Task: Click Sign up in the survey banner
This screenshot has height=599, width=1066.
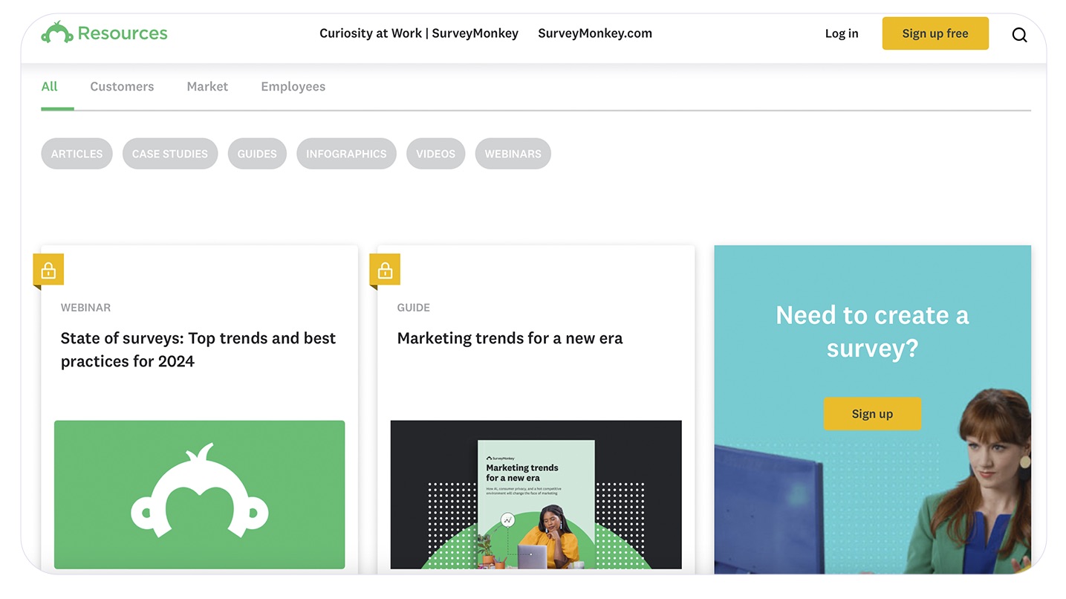Action: pyautogui.click(x=871, y=414)
